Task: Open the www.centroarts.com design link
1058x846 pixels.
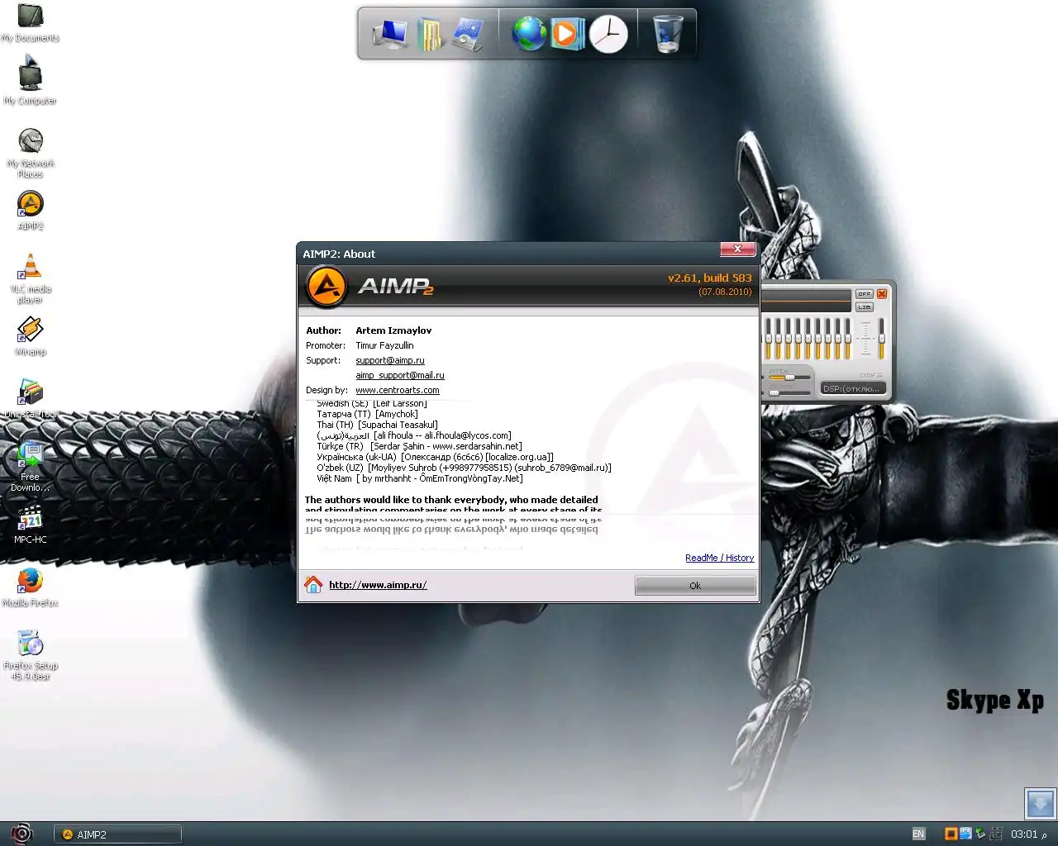Action: tap(398, 390)
